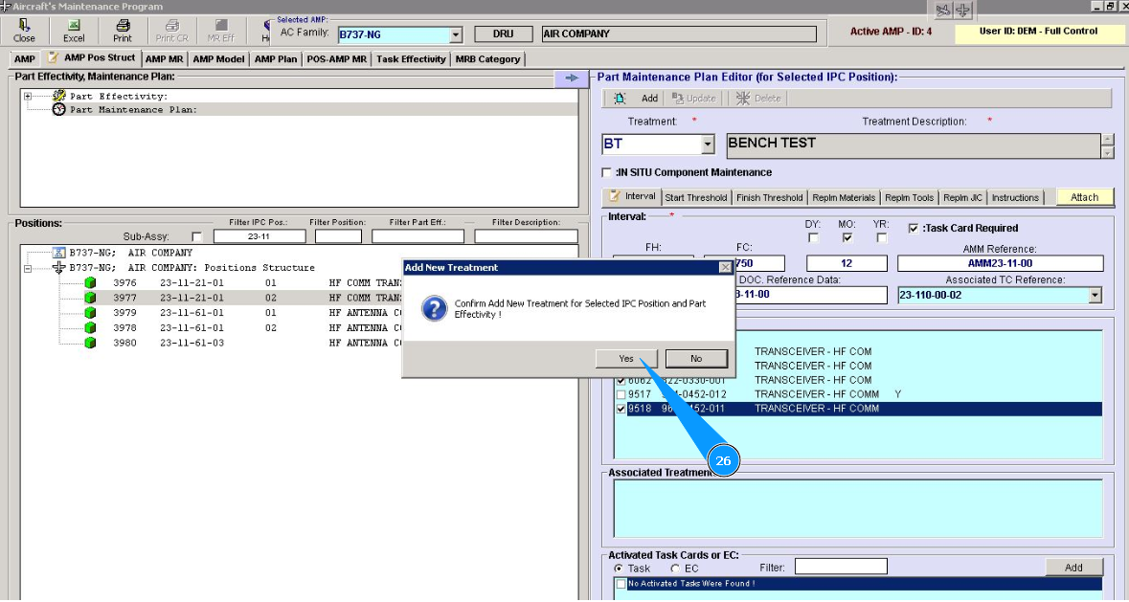
Task: Click the Part Effectivity tree icon
Action: pyautogui.click(x=59, y=96)
